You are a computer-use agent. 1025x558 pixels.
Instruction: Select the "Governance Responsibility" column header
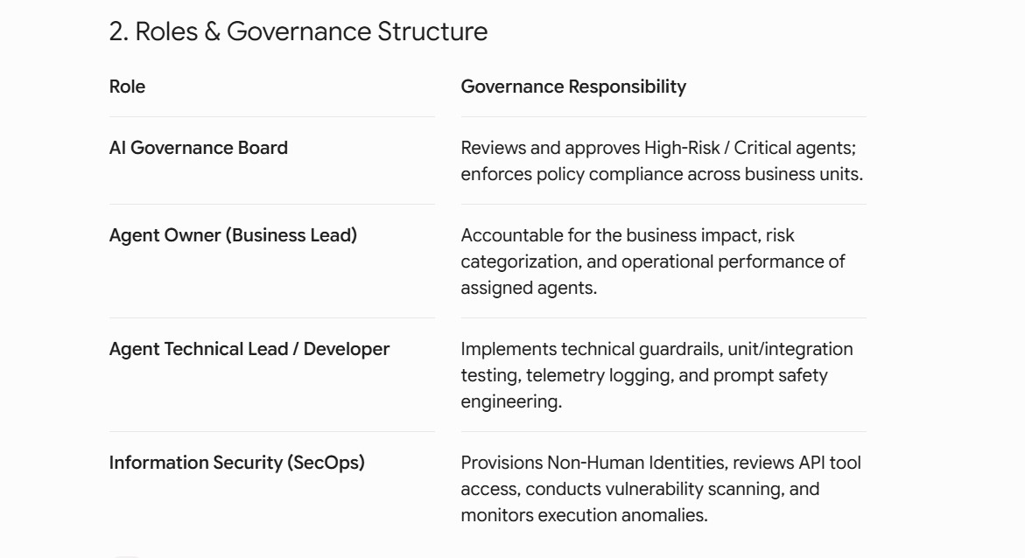click(573, 87)
